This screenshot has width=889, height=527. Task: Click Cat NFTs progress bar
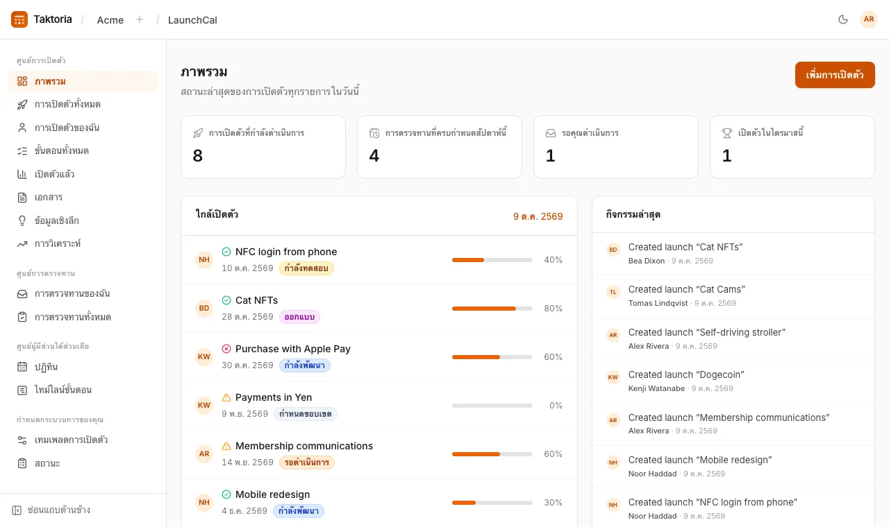pyautogui.click(x=492, y=309)
